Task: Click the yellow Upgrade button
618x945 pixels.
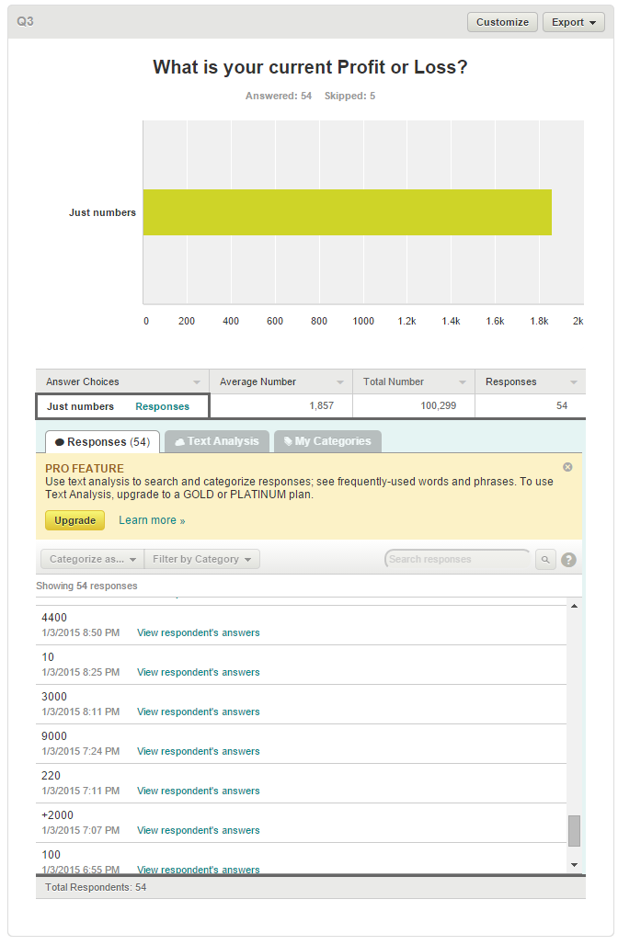Action: (74, 520)
